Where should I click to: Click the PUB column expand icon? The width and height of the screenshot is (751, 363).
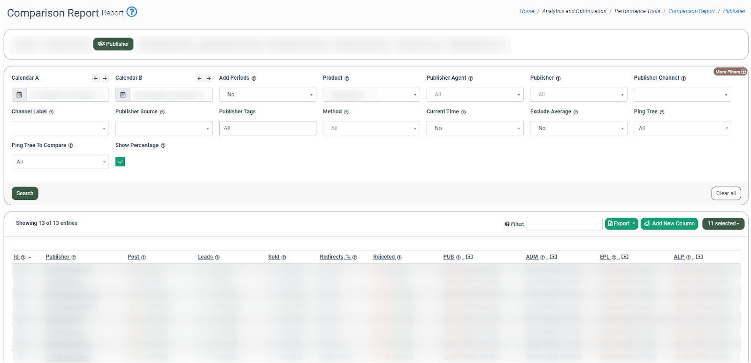point(469,257)
